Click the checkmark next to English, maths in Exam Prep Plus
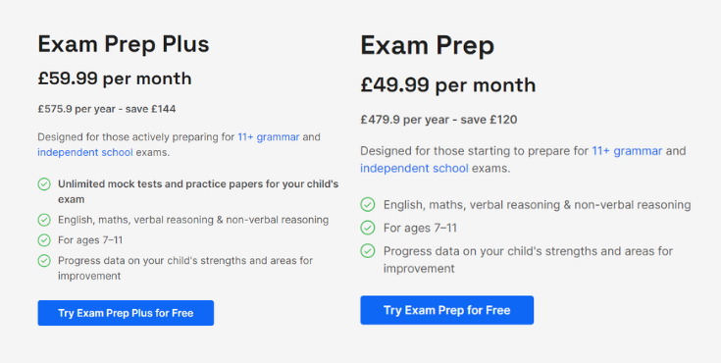 (x=44, y=220)
